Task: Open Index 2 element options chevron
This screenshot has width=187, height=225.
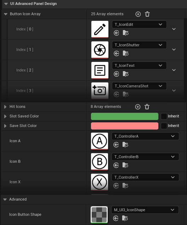Action: point(174,70)
